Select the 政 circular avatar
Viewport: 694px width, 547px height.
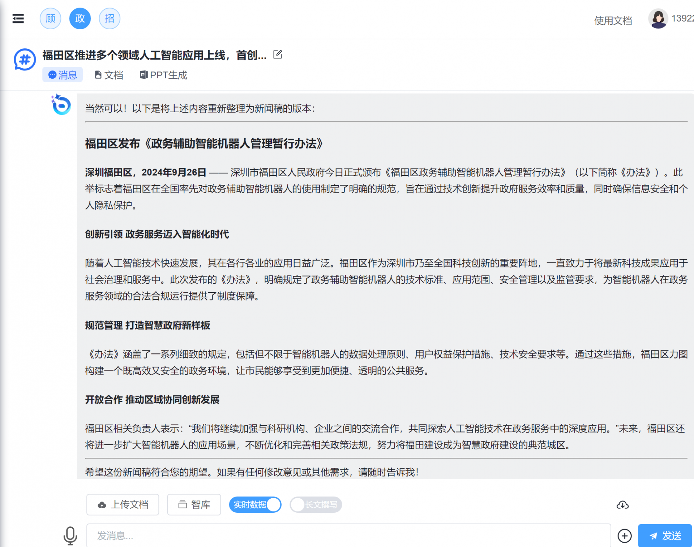click(x=80, y=18)
